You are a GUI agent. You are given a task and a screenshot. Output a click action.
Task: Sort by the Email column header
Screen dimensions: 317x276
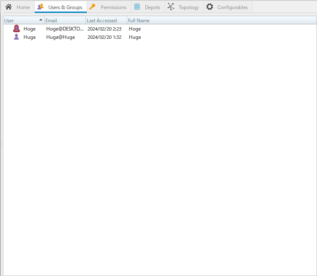tap(65, 20)
